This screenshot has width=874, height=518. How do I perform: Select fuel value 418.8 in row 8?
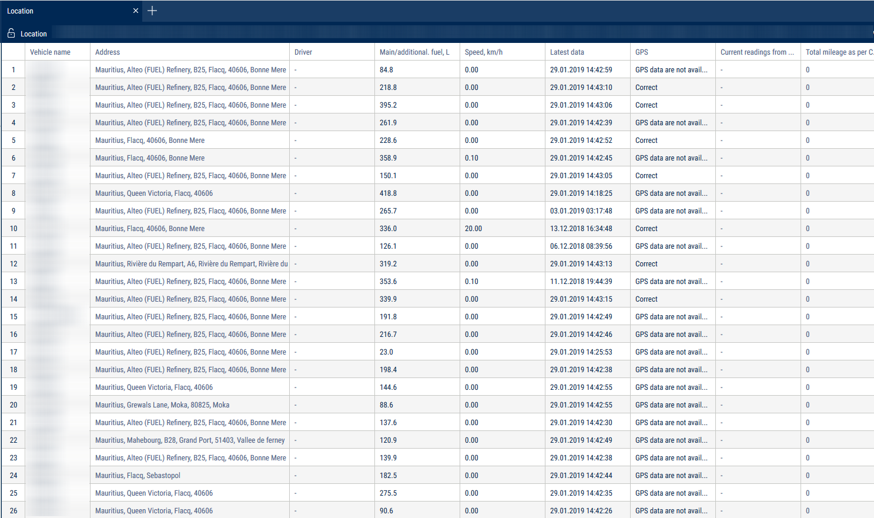[x=388, y=193]
